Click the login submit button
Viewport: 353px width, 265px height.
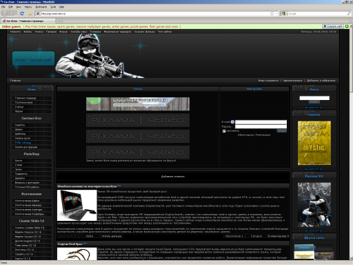click(x=281, y=131)
